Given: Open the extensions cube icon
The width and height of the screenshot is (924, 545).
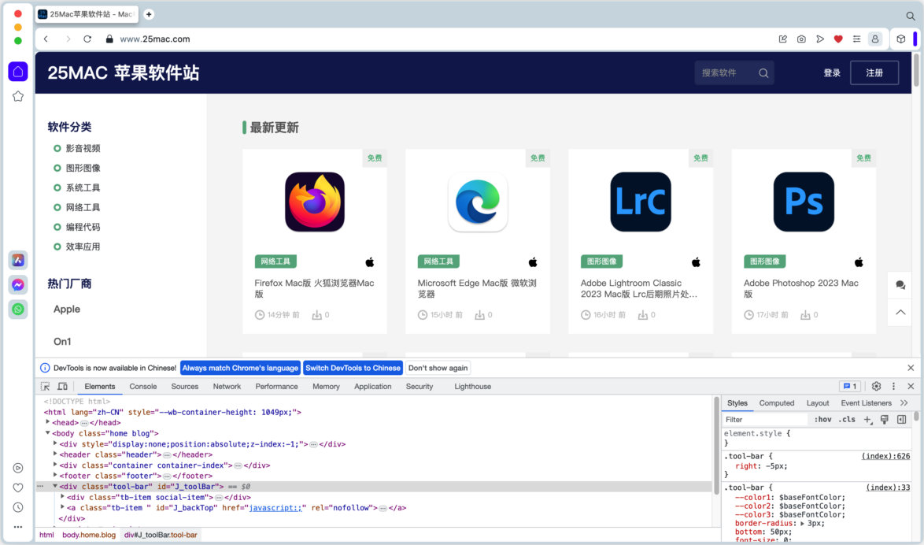Looking at the screenshot, I should pos(901,39).
